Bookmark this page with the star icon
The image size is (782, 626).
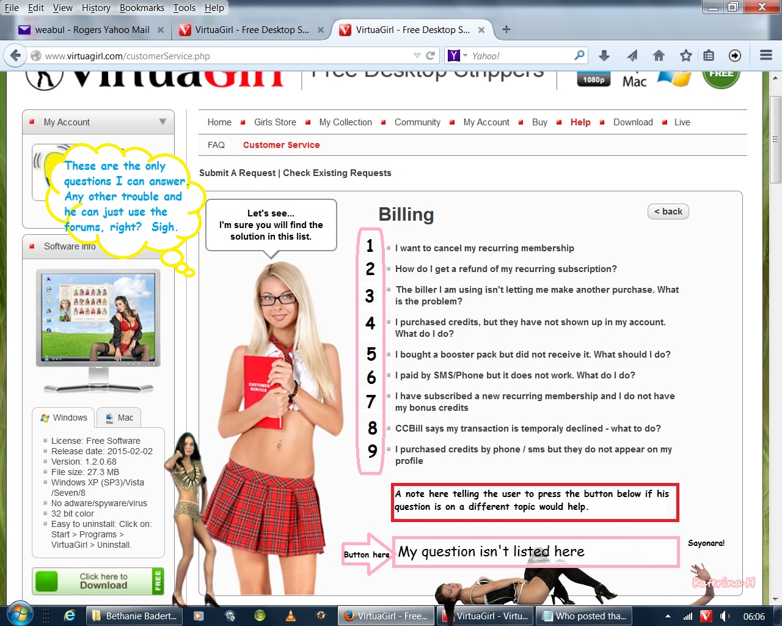[x=685, y=56]
